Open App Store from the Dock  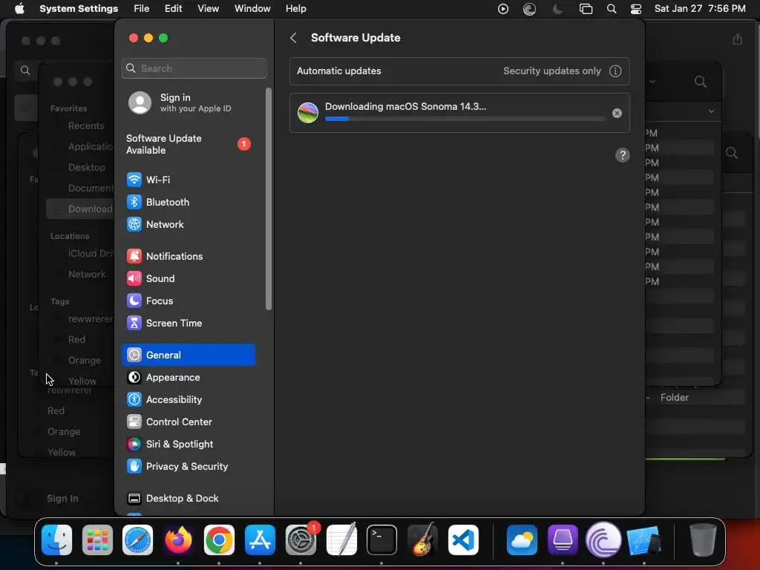point(260,540)
